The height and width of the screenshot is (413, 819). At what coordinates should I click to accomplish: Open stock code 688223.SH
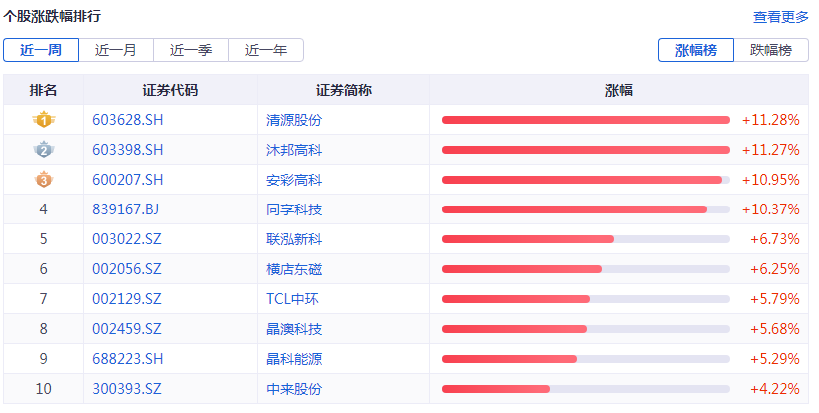(127, 359)
